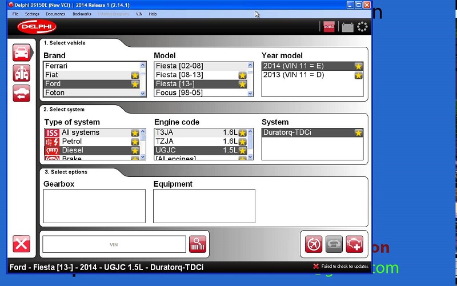The height and width of the screenshot is (286, 457).
Task: Toggle bookmark star for Petrol
Action: [x=135, y=142]
